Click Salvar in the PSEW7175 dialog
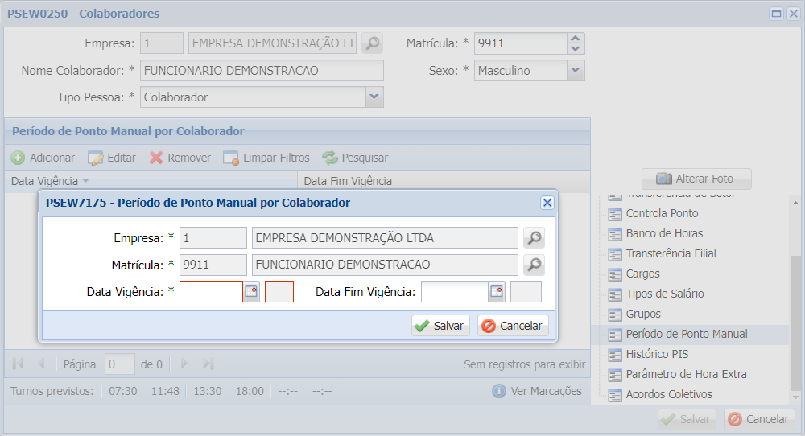This screenshot has width=805, height=436. click(440, 326)
